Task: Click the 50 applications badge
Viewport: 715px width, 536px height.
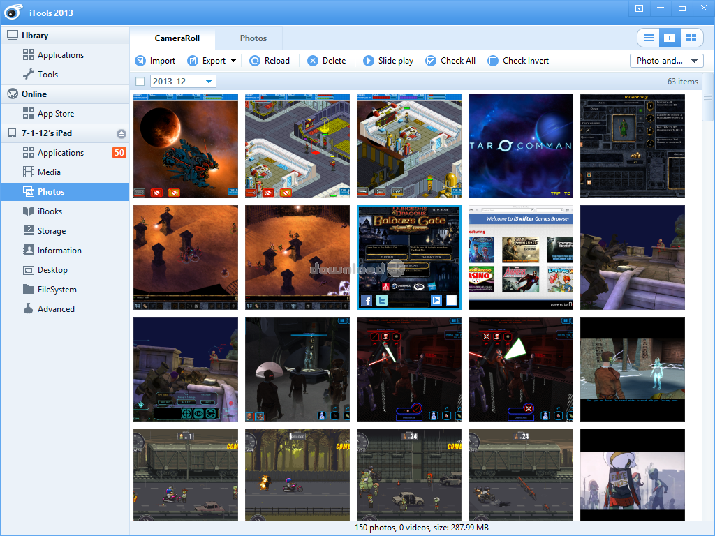Action: (x=119, y=153)
